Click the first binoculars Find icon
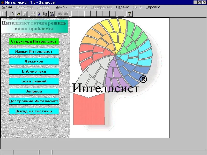 (x=60, y=14)
